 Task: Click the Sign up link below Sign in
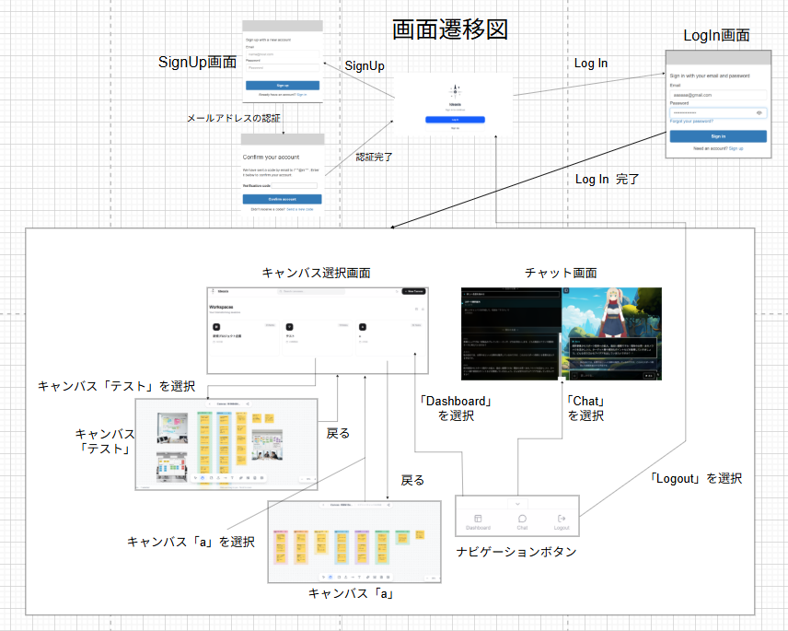click(x=736, y=147)
